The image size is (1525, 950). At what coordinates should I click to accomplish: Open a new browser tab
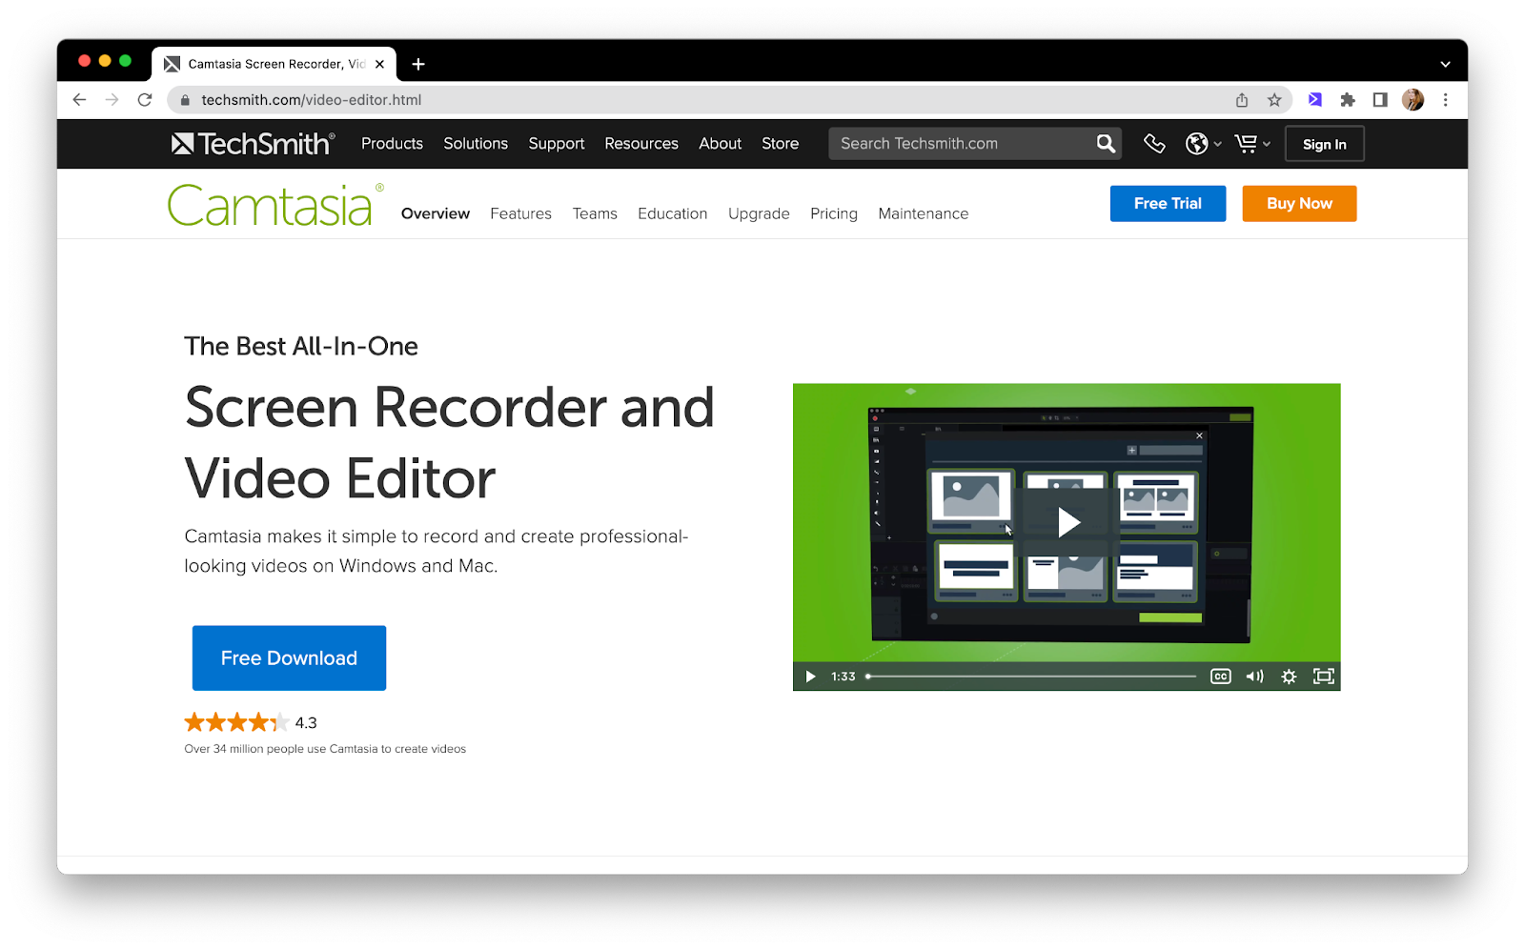click(x=418, y=64)
